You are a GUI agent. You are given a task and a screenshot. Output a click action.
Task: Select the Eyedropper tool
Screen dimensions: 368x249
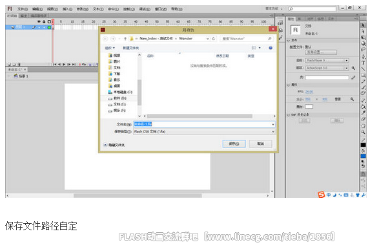point(363,113)
